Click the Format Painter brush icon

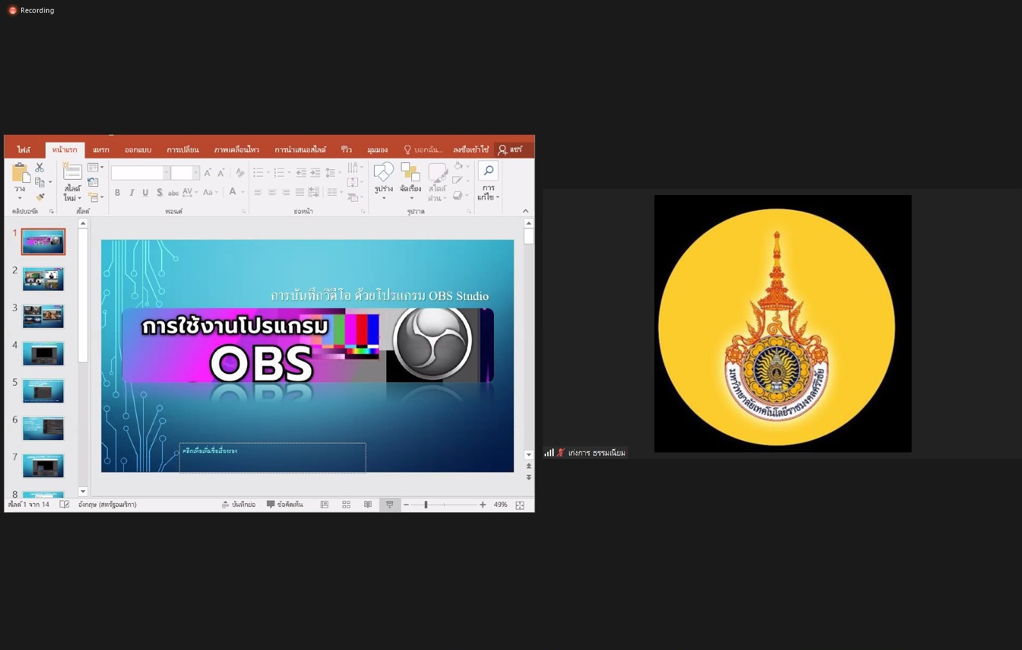click(x=40, y=197)
